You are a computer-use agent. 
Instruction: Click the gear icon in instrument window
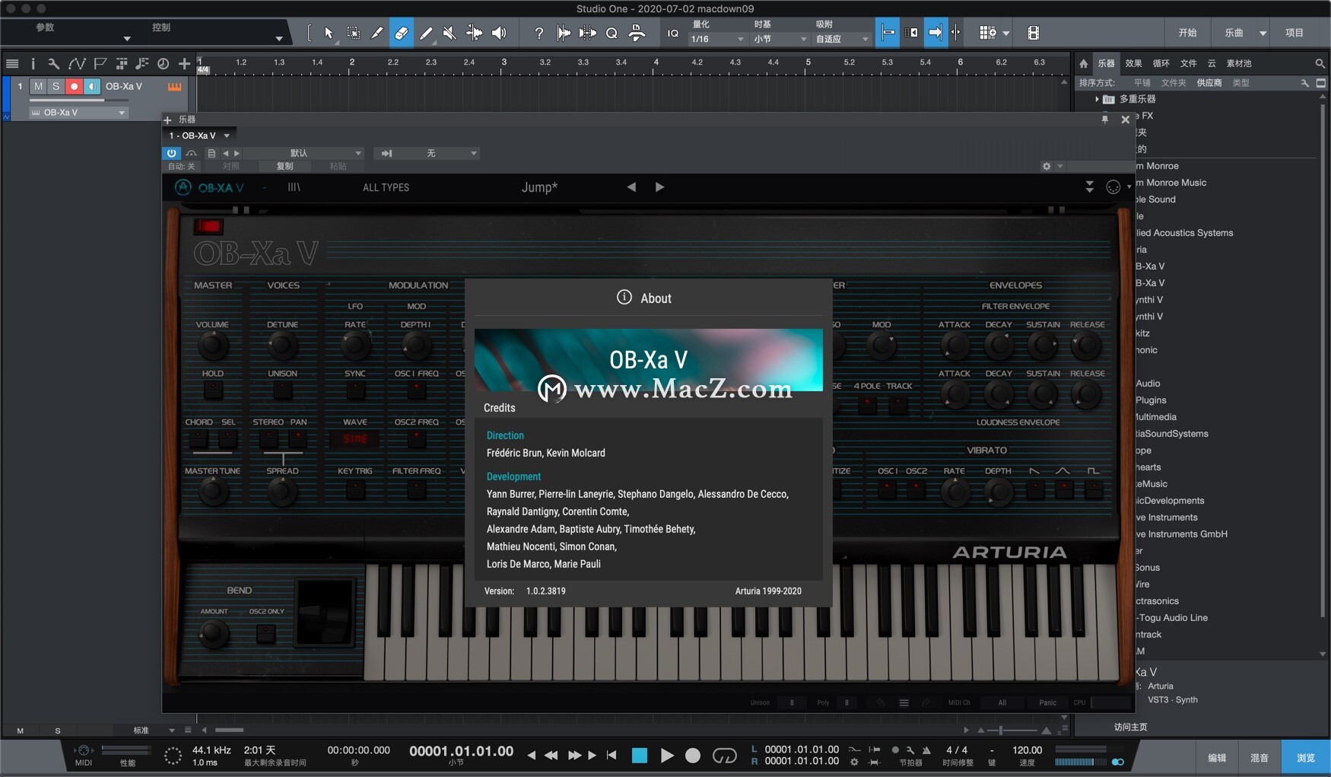(1047, 166)
